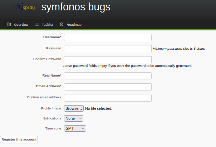Click the Flyspray logo

22,7
